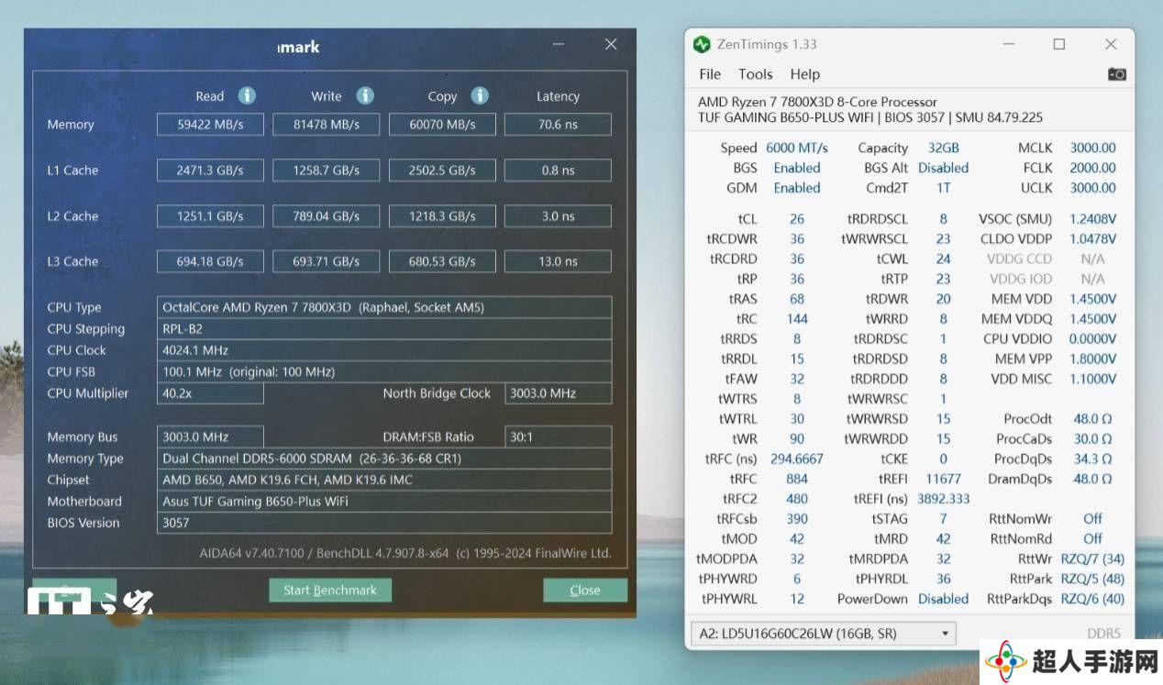
Task: Click the Start Benchmark button
Action: pyautogui.click(x=330, y=590)
